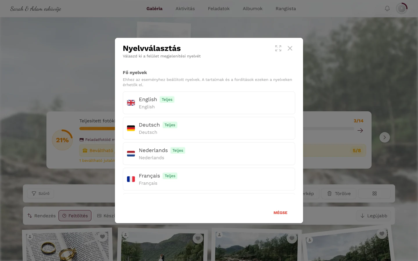Viewport: 418px width, 261px height.
Task: Open the Albumok tab
Action: coord(253,9)
